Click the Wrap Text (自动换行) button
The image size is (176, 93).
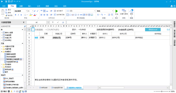click(58, 11)
